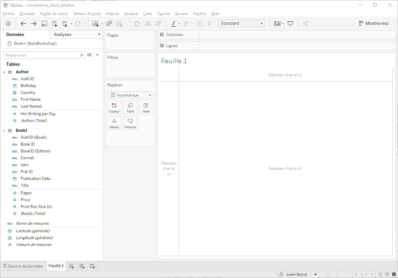The height and width of the screenshot is (278, 398).
Task: Show filmstrip view icon in status bar
Action: tap(387, 274)
